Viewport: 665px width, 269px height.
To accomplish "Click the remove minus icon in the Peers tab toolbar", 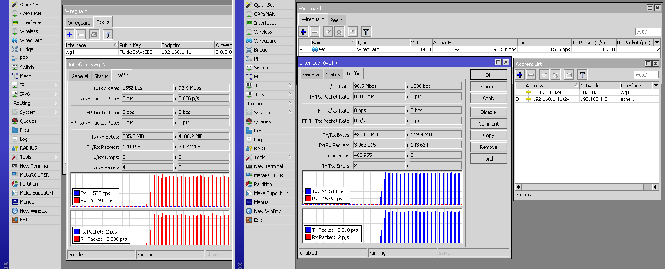I will tap(81, 34).
